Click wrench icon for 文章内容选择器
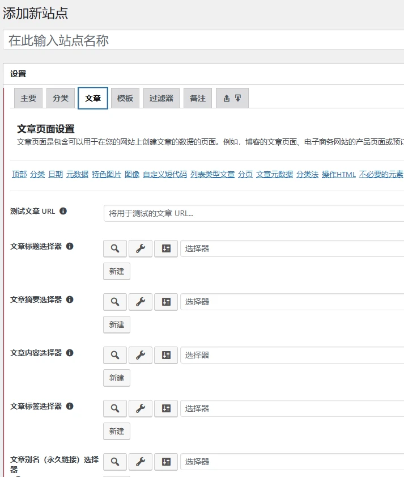The image size is (404, 477). click(x=141, y=355)
